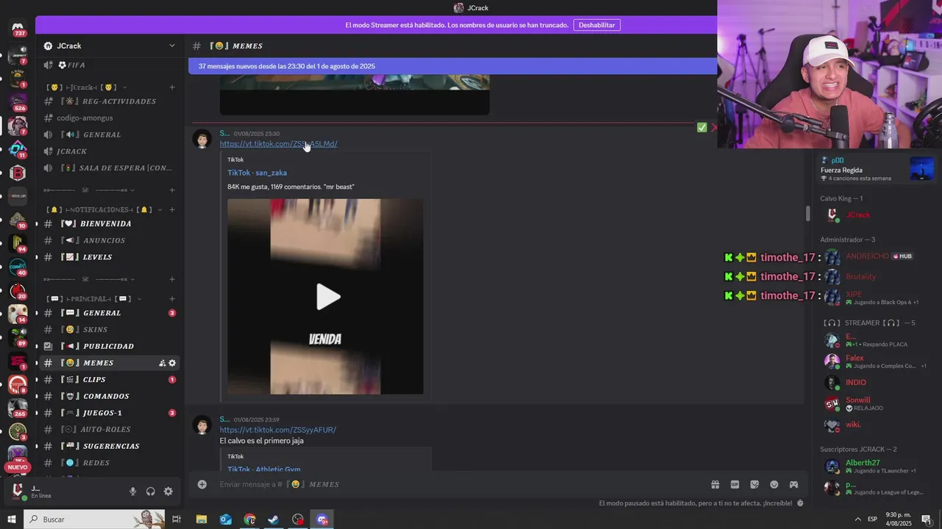Open the server with the 94 badge

click(18, 242)
